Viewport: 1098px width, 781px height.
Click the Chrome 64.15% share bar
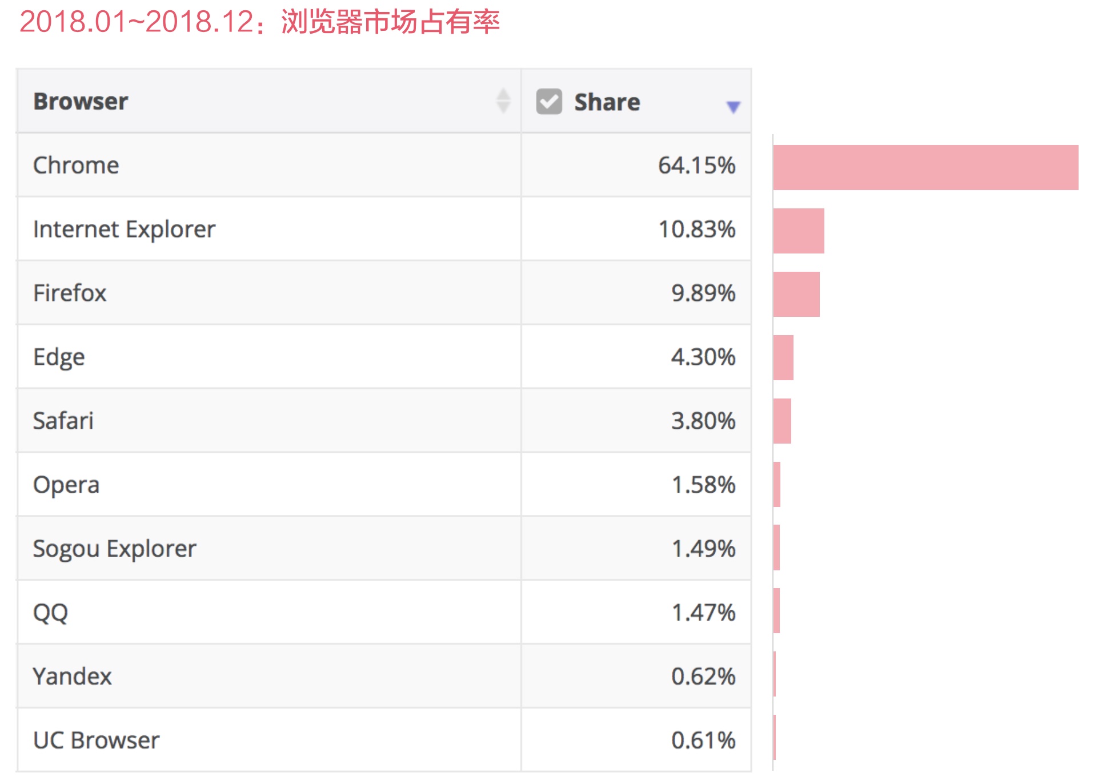coord(925,167)
